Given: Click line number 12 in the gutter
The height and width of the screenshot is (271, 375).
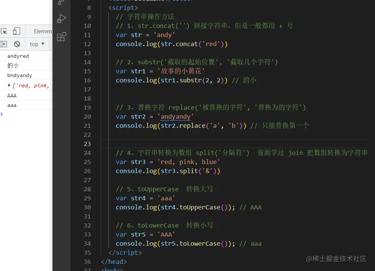Looking at the screenshot, I should (87, 44).
